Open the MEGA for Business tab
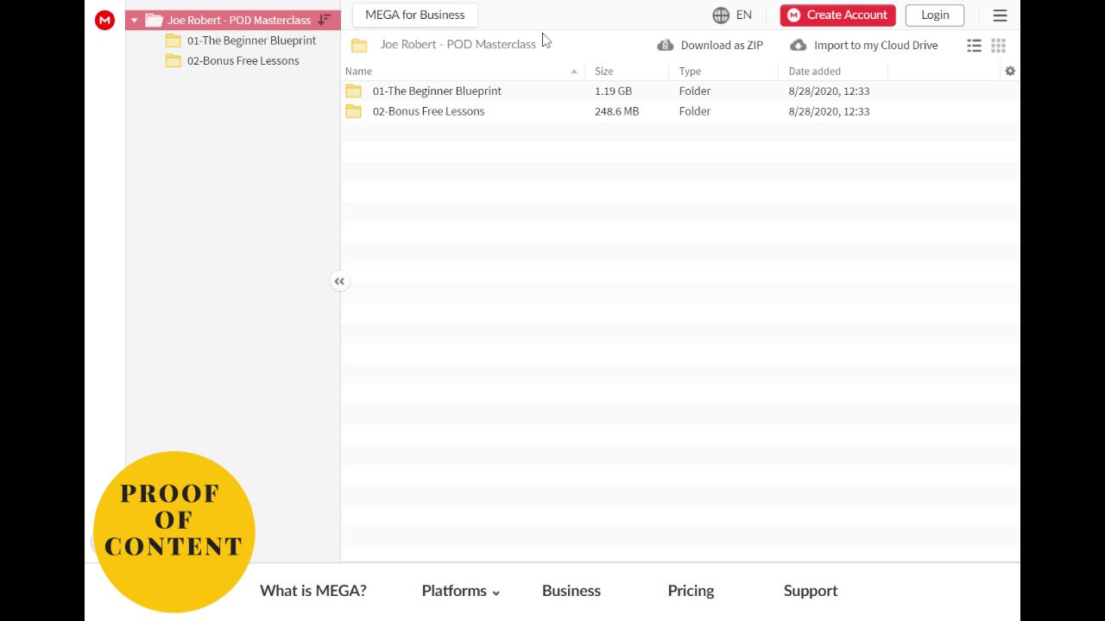This screenshot has width=1105, height=621. (414, 15)
